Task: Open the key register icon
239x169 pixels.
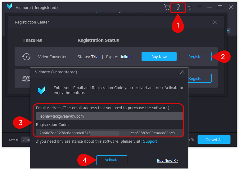Action: (178, 7)
